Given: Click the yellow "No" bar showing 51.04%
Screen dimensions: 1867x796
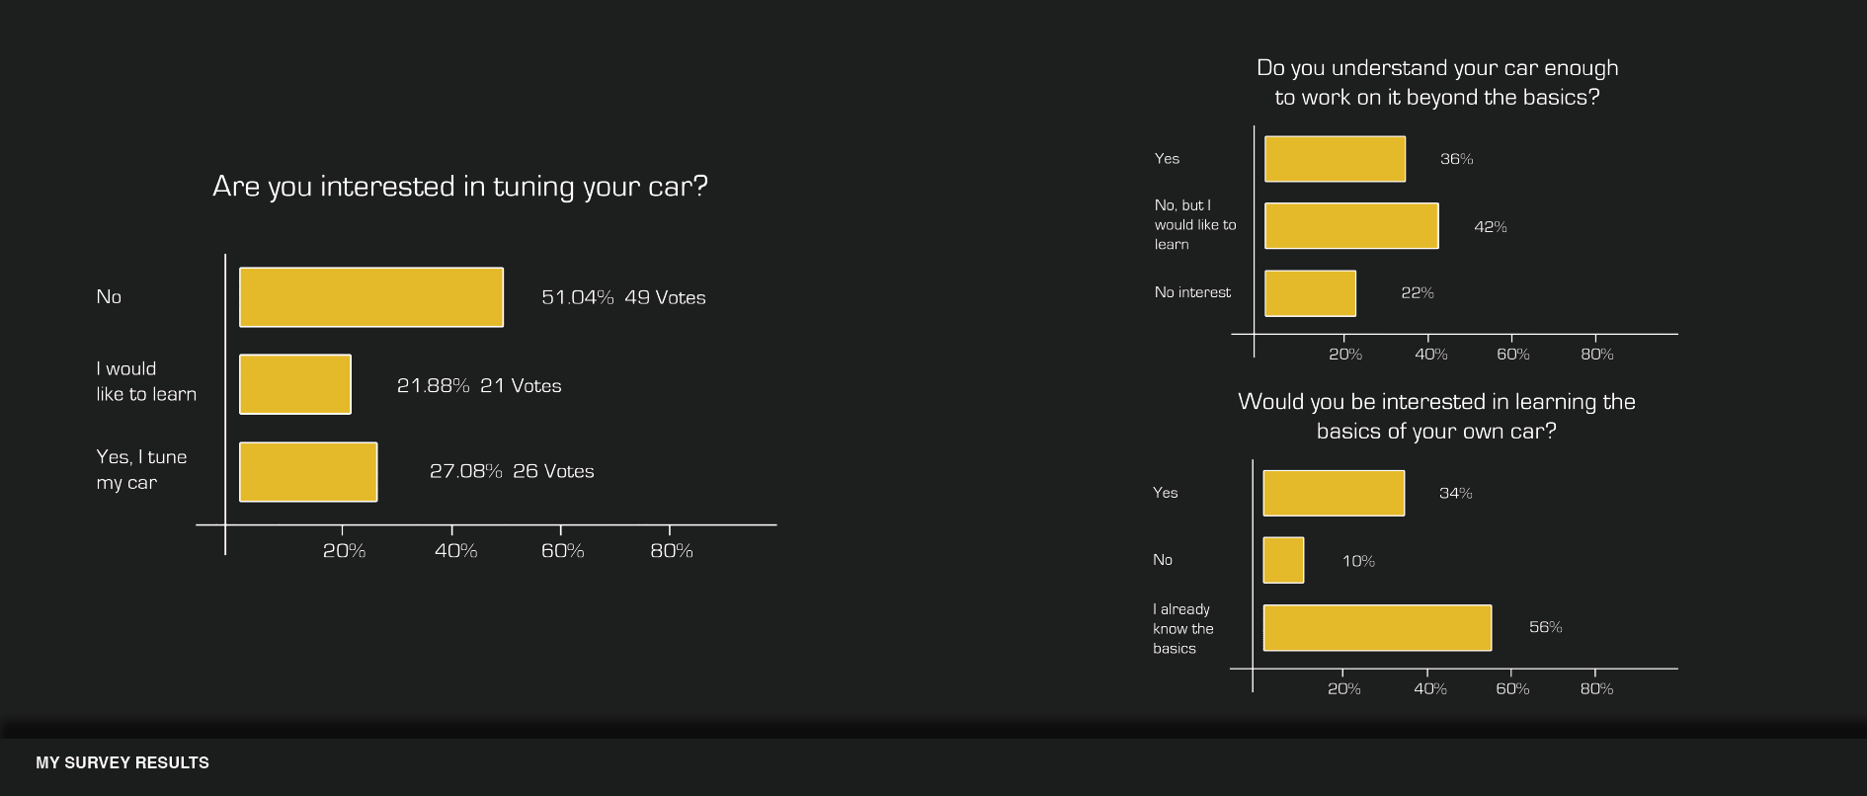Looking at the screenshot, I should (x=370, y=297).
